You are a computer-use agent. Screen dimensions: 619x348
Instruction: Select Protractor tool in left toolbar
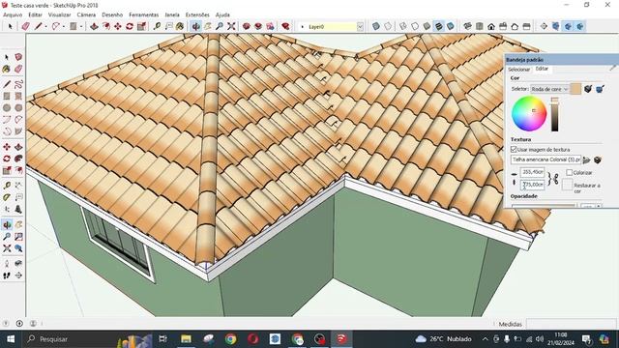pos(7,197)
